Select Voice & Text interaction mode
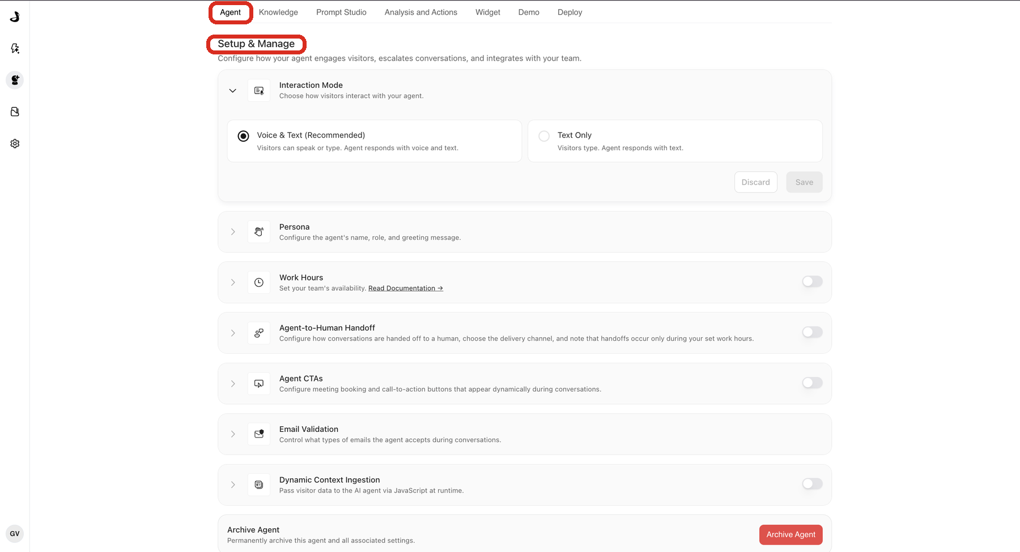The height and width of the screenshot is (552, 1020). pos(374,141)
